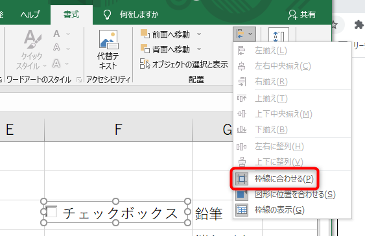
Task: Expand the WordArt text effects dropdown arrow
Action: tap(67, 64)
